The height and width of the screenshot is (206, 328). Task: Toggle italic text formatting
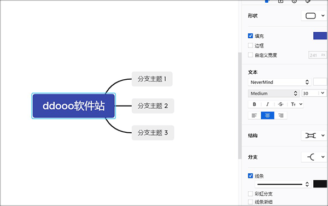267,104
